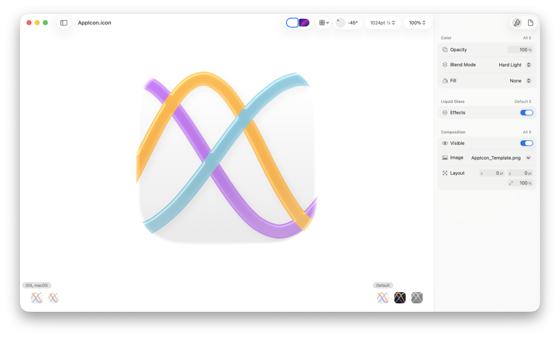This screenshot has width=560, height=338.
Task: Click the Blend Mode label
Action: (x=463, y=65)
